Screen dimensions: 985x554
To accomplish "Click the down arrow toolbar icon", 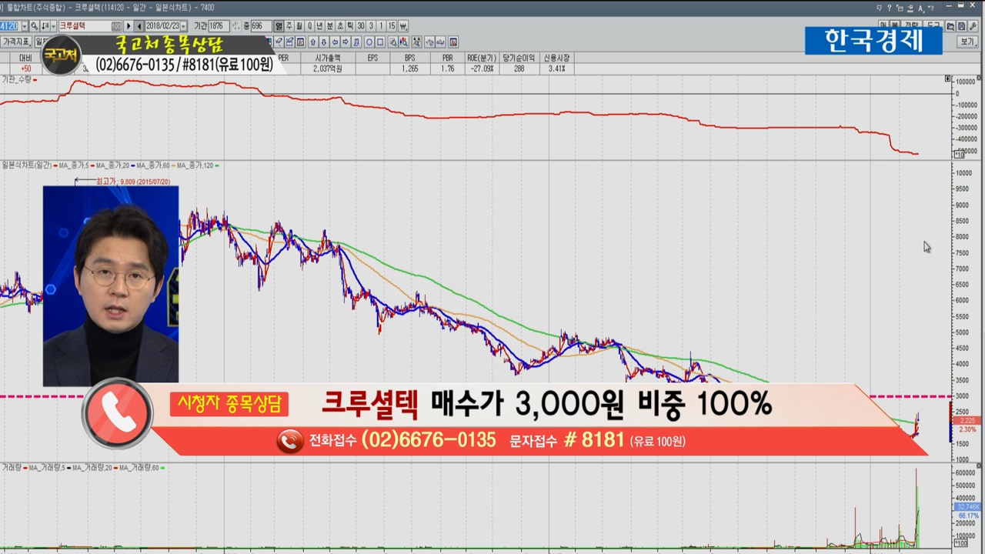I will [323, 42].
